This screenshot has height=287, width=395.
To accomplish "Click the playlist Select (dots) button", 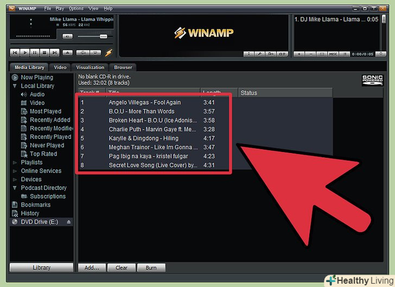I will (322, 54).
